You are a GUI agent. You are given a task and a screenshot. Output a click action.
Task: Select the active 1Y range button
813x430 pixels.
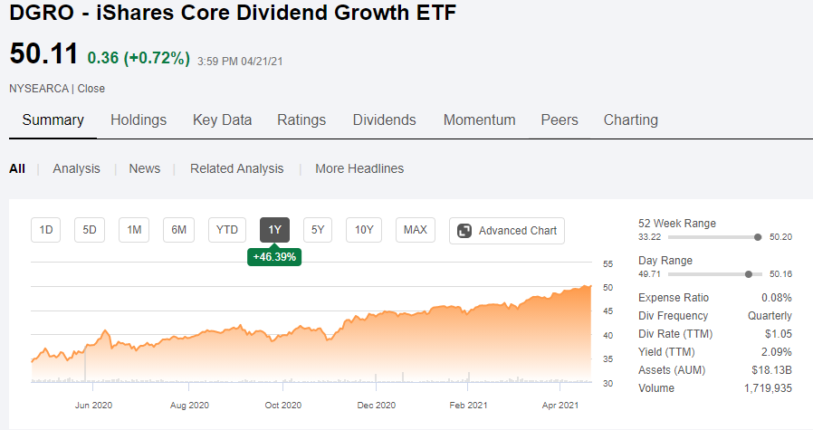click(274, 230)
